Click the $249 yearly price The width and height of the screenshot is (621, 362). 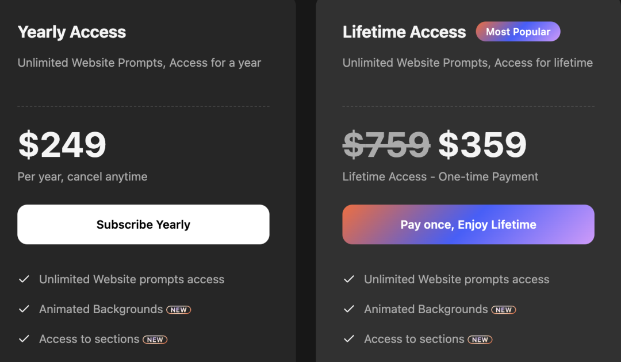[62, 145]
